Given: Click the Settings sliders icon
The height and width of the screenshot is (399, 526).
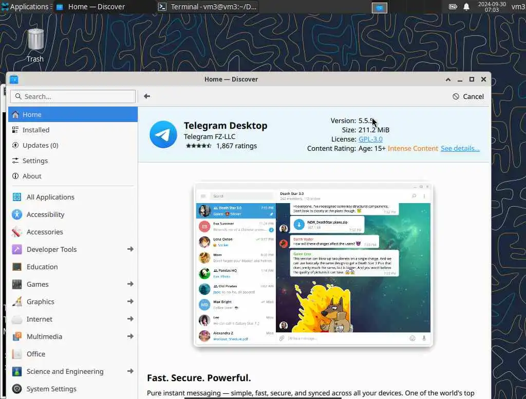Looking at the screenshot, I should click(x=15, y=161).
